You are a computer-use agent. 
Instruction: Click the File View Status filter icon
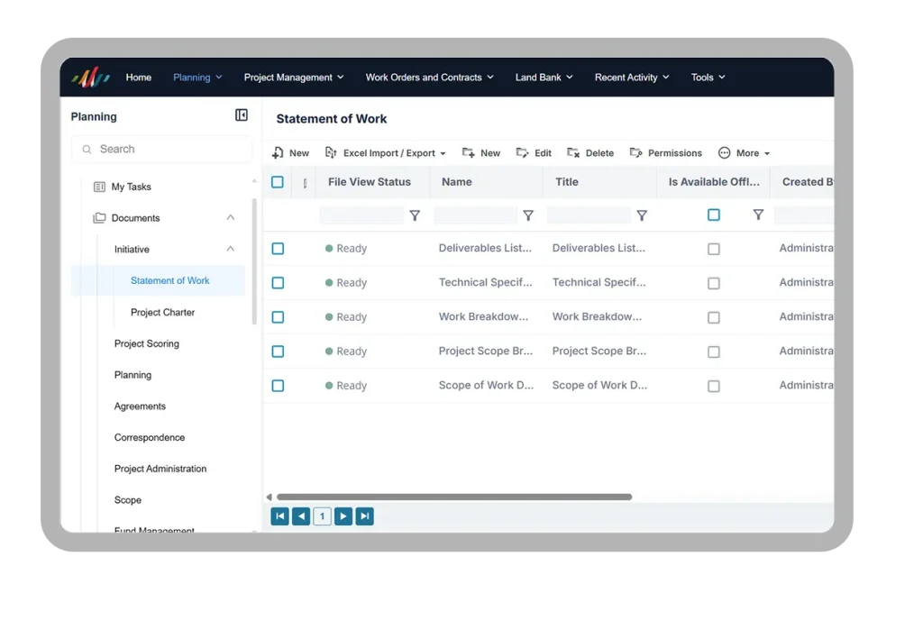pyautogui.click(x=415, y=216)
